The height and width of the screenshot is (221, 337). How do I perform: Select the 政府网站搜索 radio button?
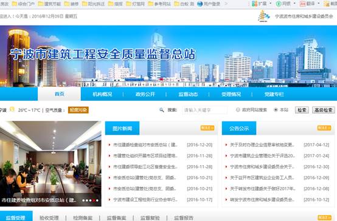tap(238, 110)
